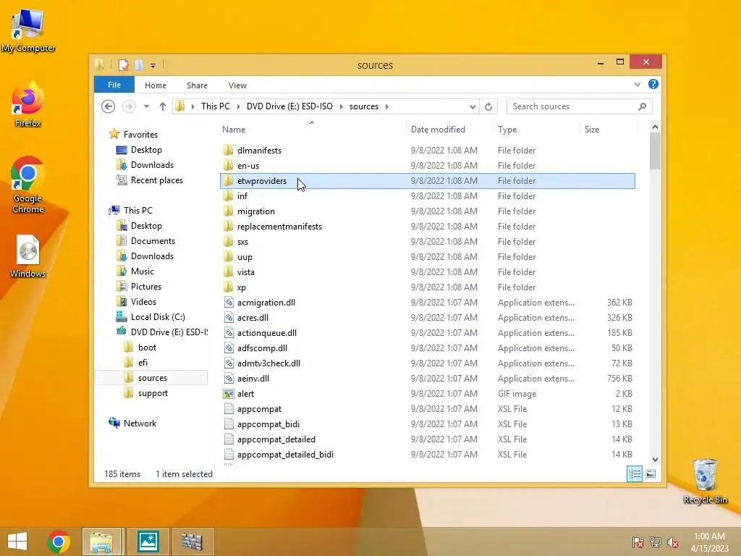Expand chevron after sources in path
The height and width of the screenshot is (556, 741).
coord(386,107)
